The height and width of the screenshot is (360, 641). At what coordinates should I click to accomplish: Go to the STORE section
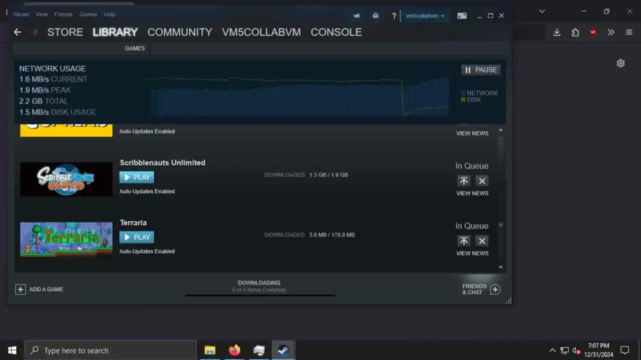pos(65,32)
